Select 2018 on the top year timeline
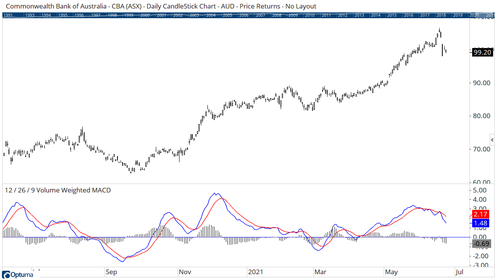Screen dimensions: 497x280 tap(441, 15)
